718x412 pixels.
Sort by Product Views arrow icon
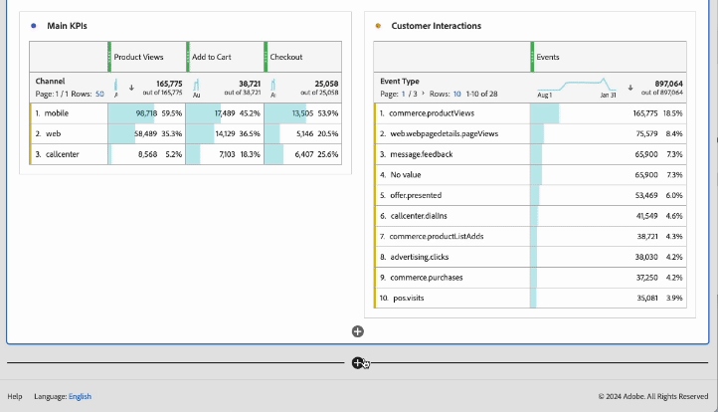pyautogui.click(x=131, y=88)
